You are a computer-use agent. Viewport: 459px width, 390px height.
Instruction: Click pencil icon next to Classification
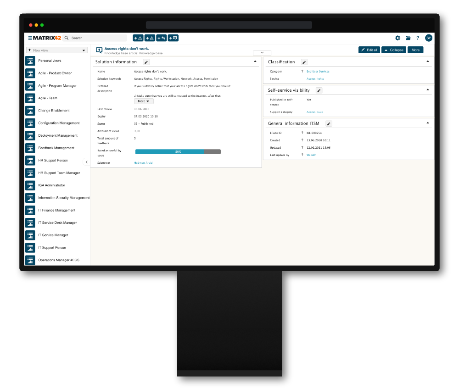coord(304,62)
